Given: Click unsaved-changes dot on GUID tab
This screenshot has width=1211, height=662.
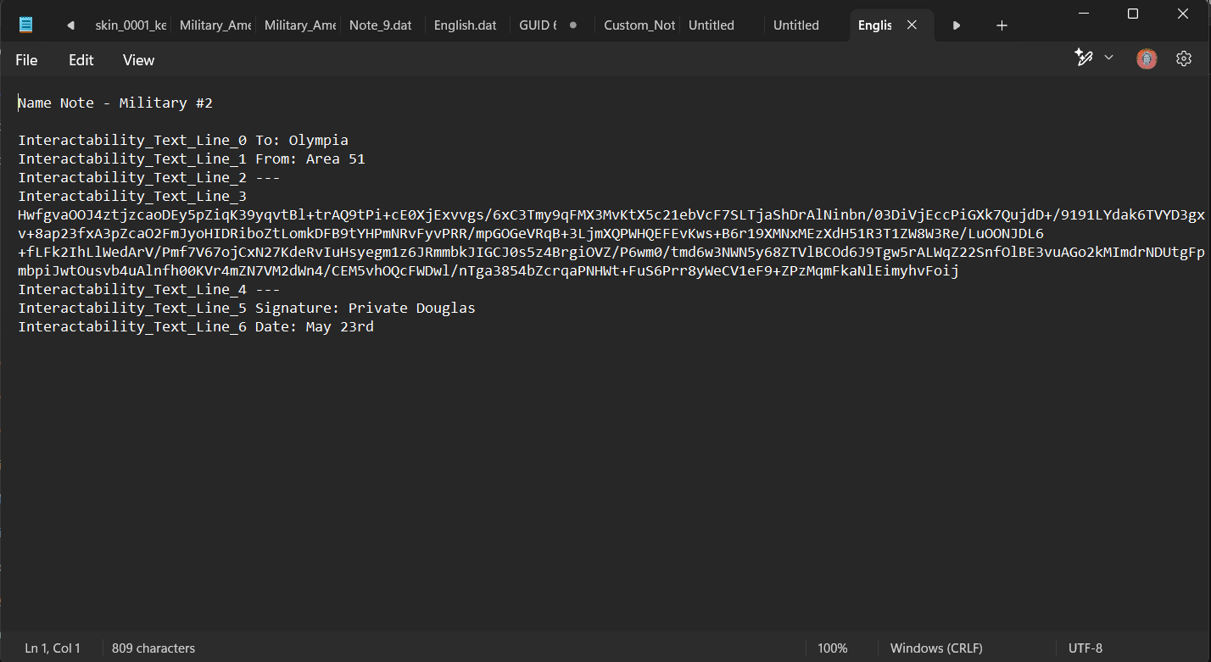Looking at the screenshot, I should [573, 25].
